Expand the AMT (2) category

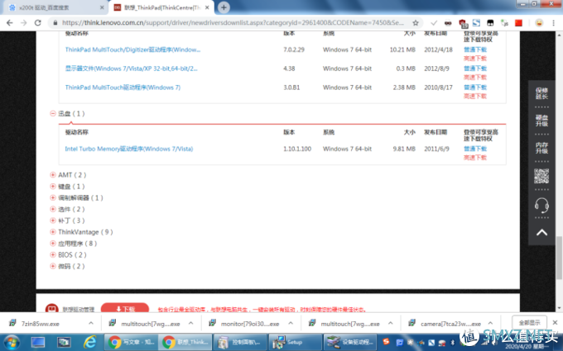pyautogui.click(x=53, y=175)
